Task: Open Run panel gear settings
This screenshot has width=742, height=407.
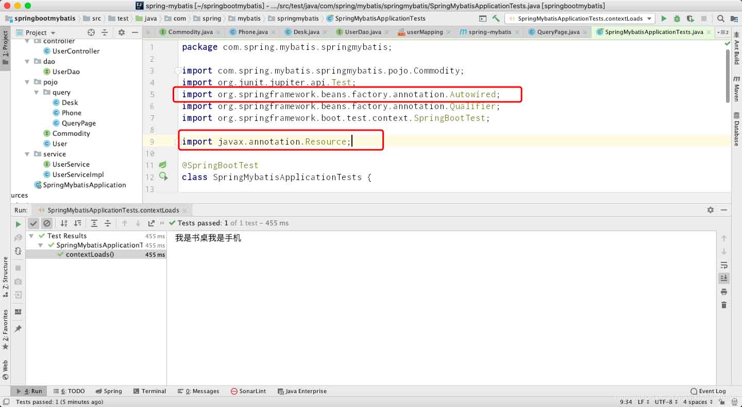Action: pyautogui.click(x=711, y=210)
